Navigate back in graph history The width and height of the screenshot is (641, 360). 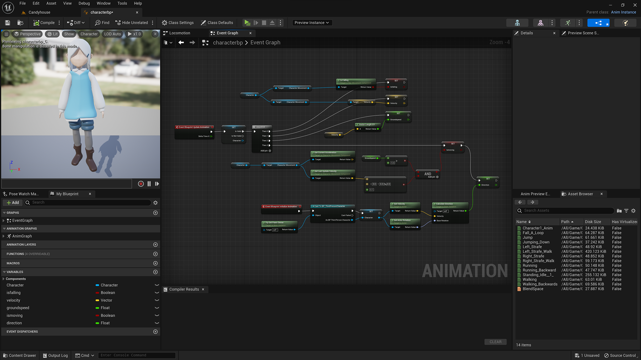pyautogui.click(x=181, y=43)
